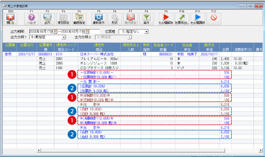Image resolution: width=265 pixels, height=157 pixels.
Task: Click the 担当者コード column header
Action: click(163, 47)
